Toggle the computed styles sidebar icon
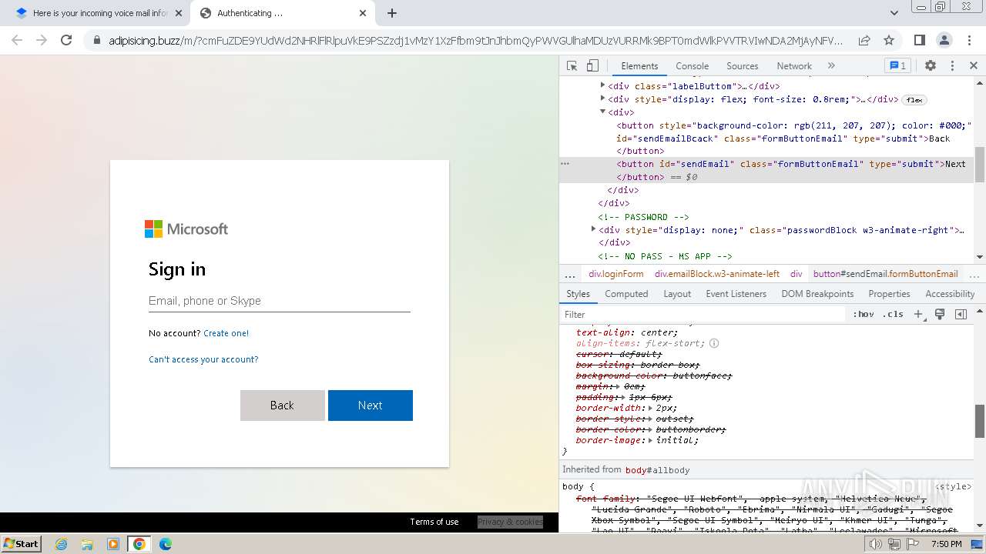The height and width of the screenshot is (554, 986). pos(961,314)
